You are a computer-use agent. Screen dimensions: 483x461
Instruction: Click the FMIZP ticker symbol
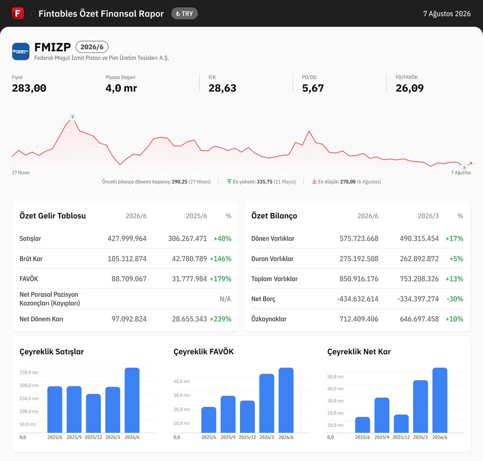coord(53,47)
